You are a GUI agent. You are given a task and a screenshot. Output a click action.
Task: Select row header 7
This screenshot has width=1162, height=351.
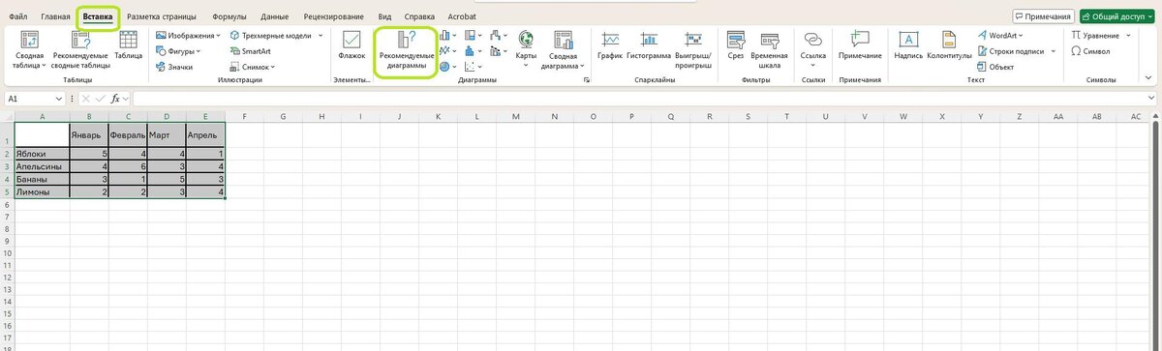click(6, 218)
